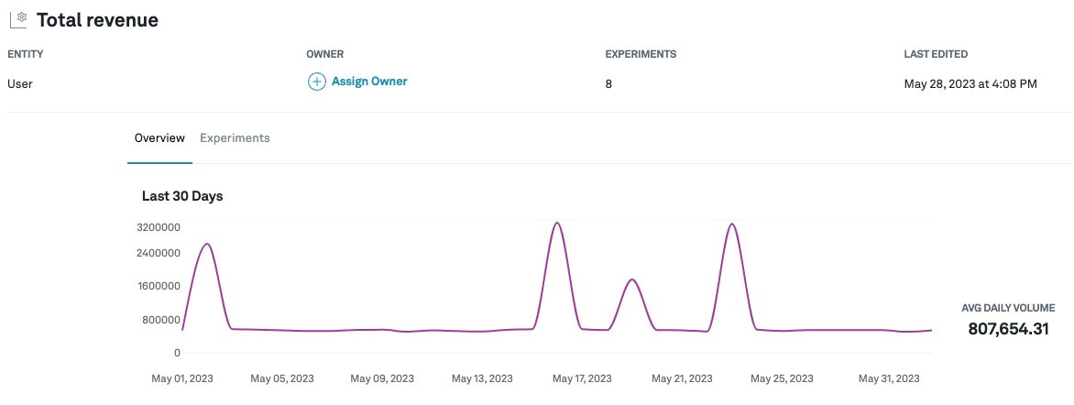This screenshot has height=405, width=1074.
Task: Click the smaller middle peak before May 21
Action: 631,280
